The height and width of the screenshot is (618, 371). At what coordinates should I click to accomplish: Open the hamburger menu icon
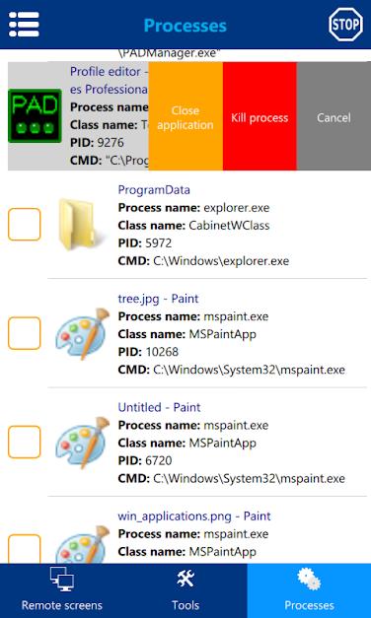coord(24,25)
